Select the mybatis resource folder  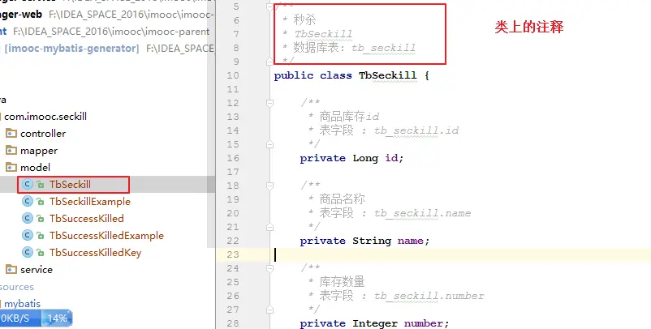tap(22, 303)
